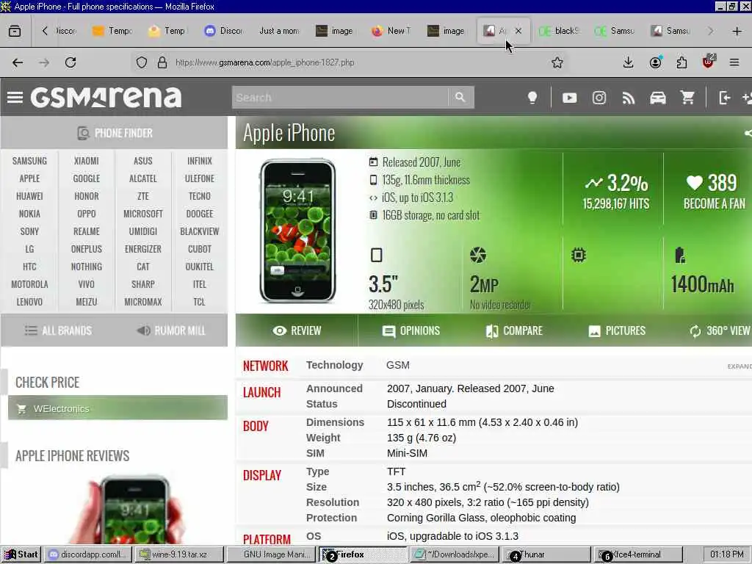Open the Rumor Mill

point(171,330)
